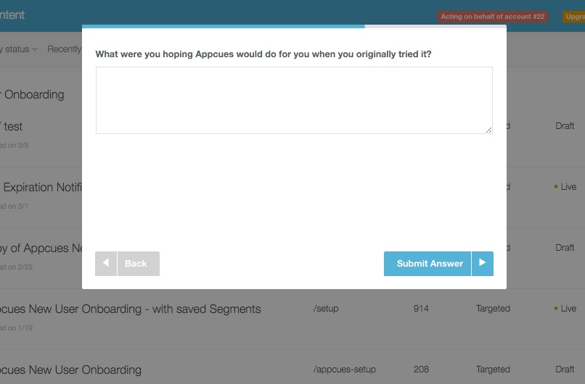Click Targeted in the /appcues-setup row
This screenshot has width=585, height=384.
493,369
